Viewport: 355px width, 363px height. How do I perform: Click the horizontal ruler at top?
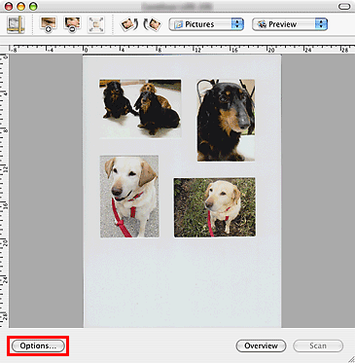point(182,50)
